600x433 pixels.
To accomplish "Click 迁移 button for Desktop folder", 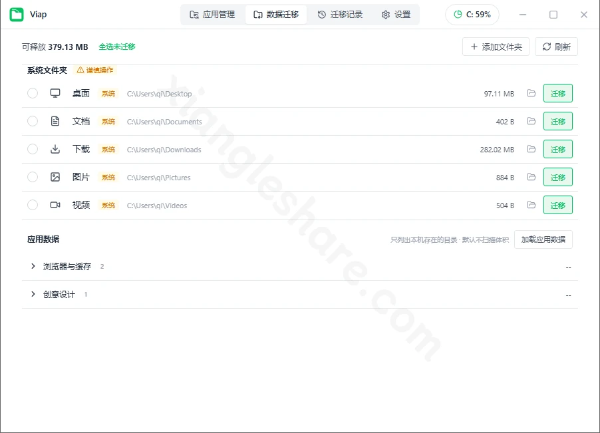I will coord(558,93).
